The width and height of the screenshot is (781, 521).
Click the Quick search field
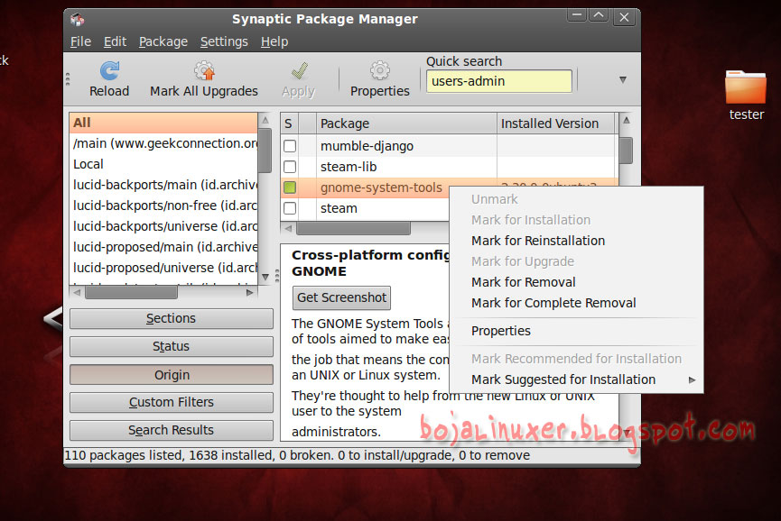(498, 81)
